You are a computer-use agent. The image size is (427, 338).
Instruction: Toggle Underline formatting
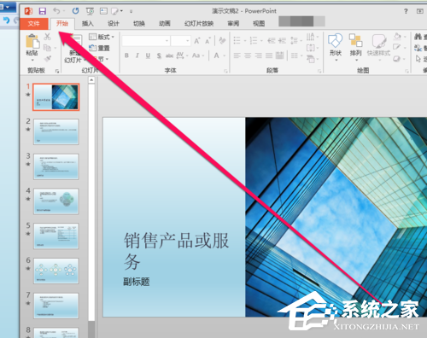[x=148, y=55]
